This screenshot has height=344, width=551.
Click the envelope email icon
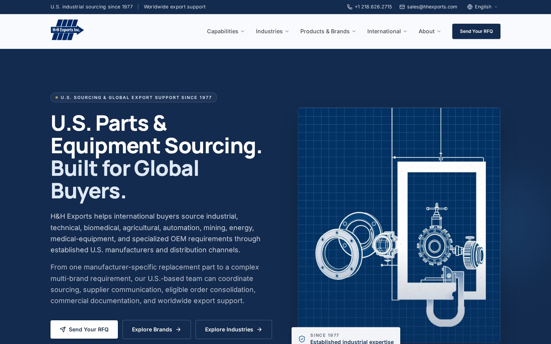coord(402,7)
